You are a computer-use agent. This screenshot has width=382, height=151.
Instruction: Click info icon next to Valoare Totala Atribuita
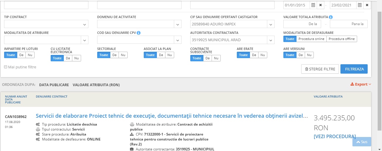(330, 17)
